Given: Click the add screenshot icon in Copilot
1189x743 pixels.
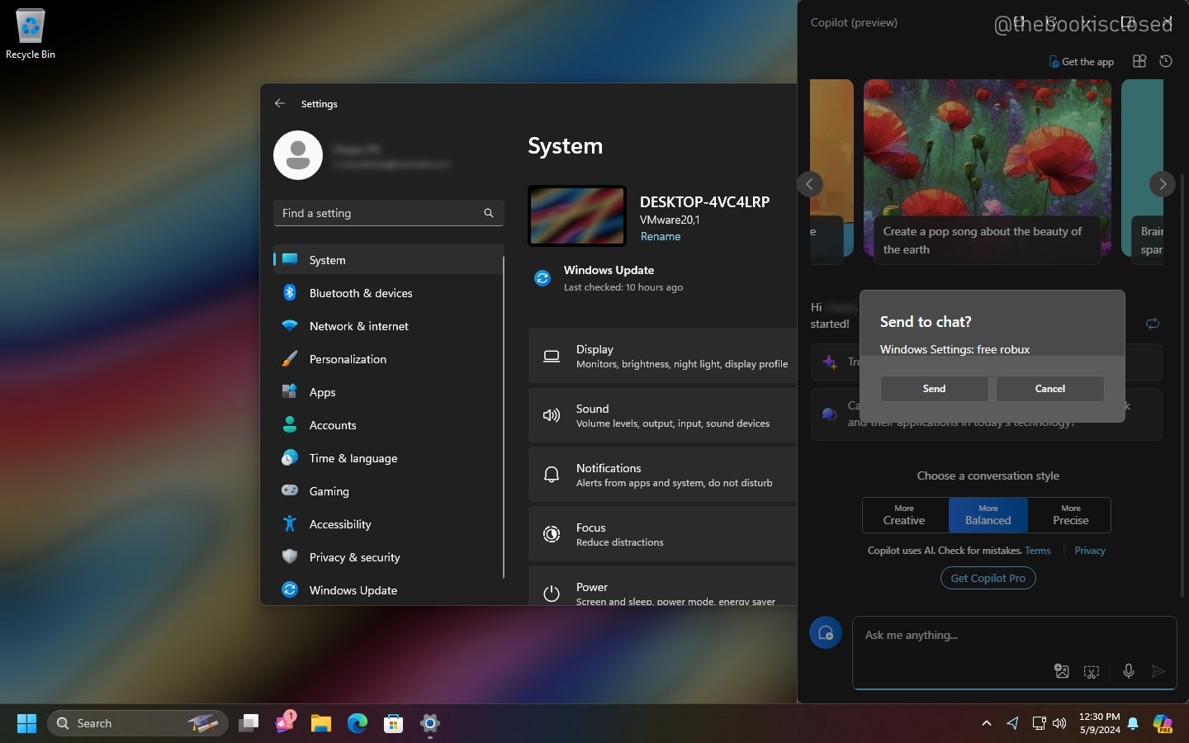Looking at the screenshot, I should tap(1092, 671).
